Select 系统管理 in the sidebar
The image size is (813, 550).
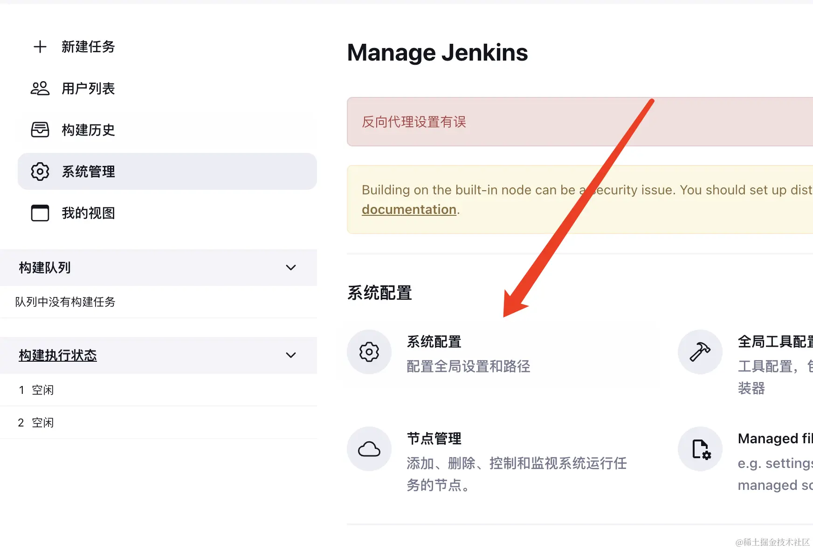point(167,172)
